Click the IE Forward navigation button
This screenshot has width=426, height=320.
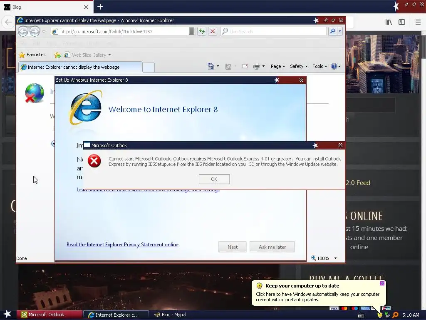[35, 32]
